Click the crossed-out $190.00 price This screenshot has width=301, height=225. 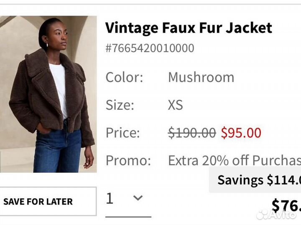click(192, 133)
